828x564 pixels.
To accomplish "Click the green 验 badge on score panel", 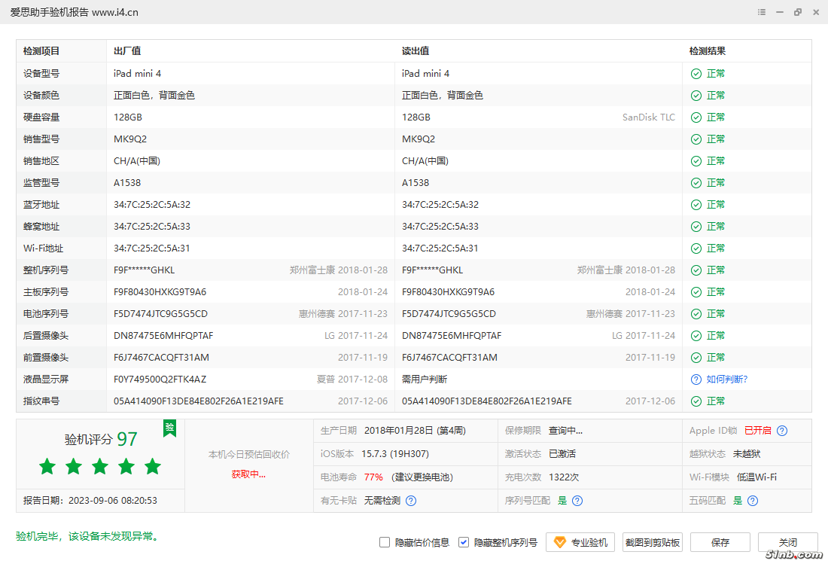I will coord(170,428).
